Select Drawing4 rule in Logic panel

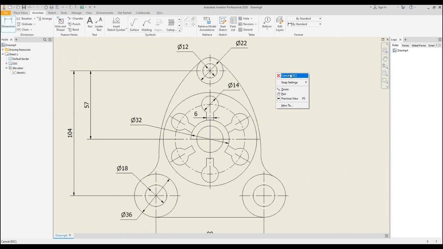(x=400, y=50)
